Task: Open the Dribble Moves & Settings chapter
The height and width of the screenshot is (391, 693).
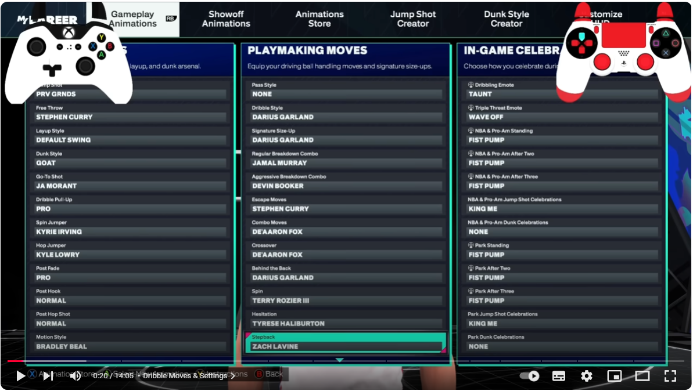Action: click(189, 375)
